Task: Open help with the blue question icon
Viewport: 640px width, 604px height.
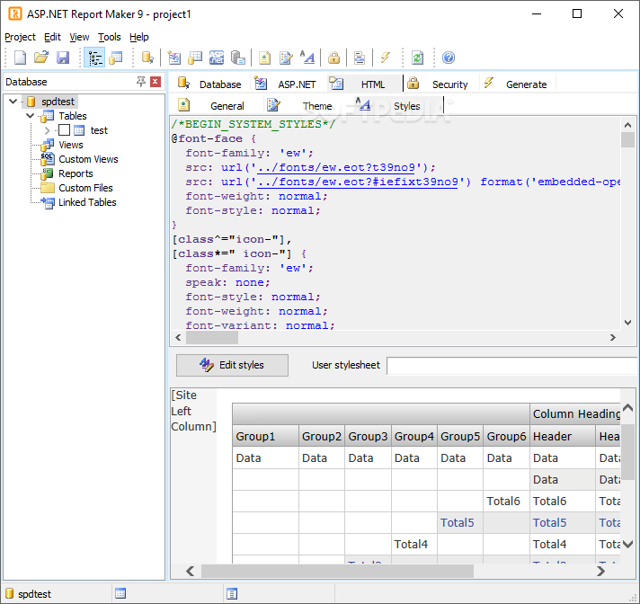Action: pyautogui.click(x=449, y=58)
